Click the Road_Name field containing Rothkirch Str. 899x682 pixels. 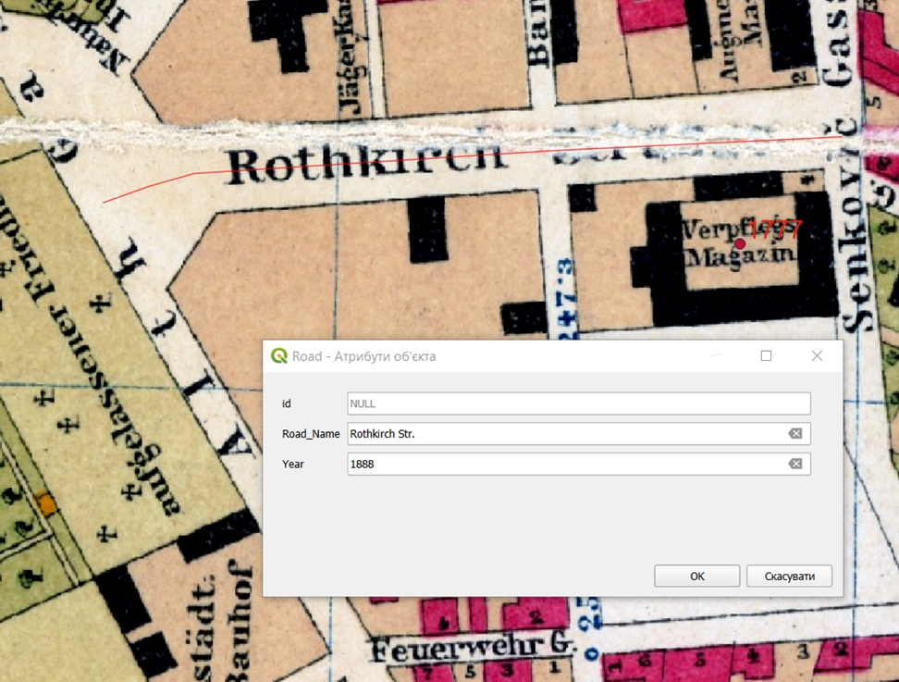[x=564, y=434]
